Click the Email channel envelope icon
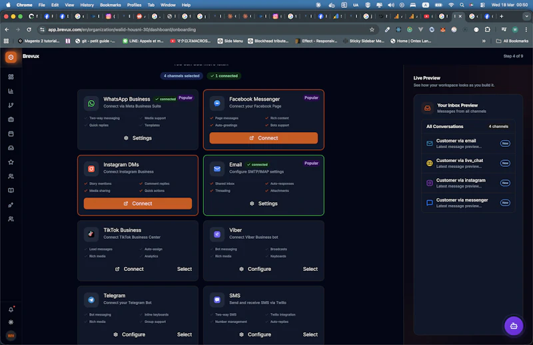The width and height of the screenshot is (533, 345). tap(217, 169)
